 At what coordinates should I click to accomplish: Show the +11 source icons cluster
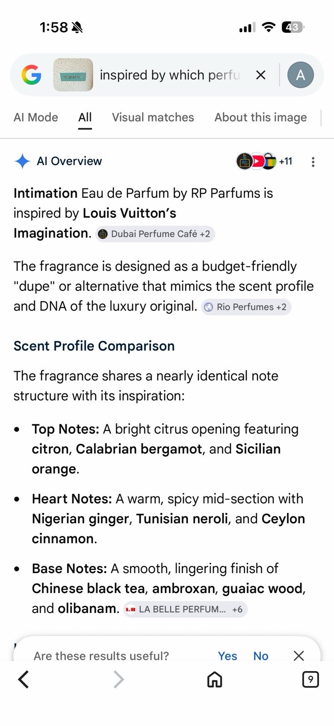[265, 161]
